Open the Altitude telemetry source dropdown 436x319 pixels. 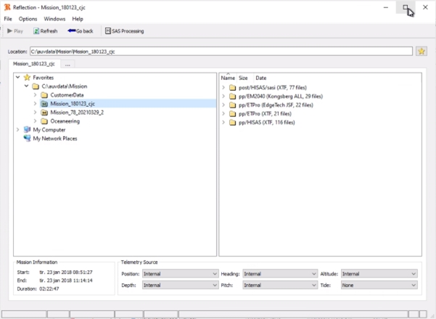point(379,274)
